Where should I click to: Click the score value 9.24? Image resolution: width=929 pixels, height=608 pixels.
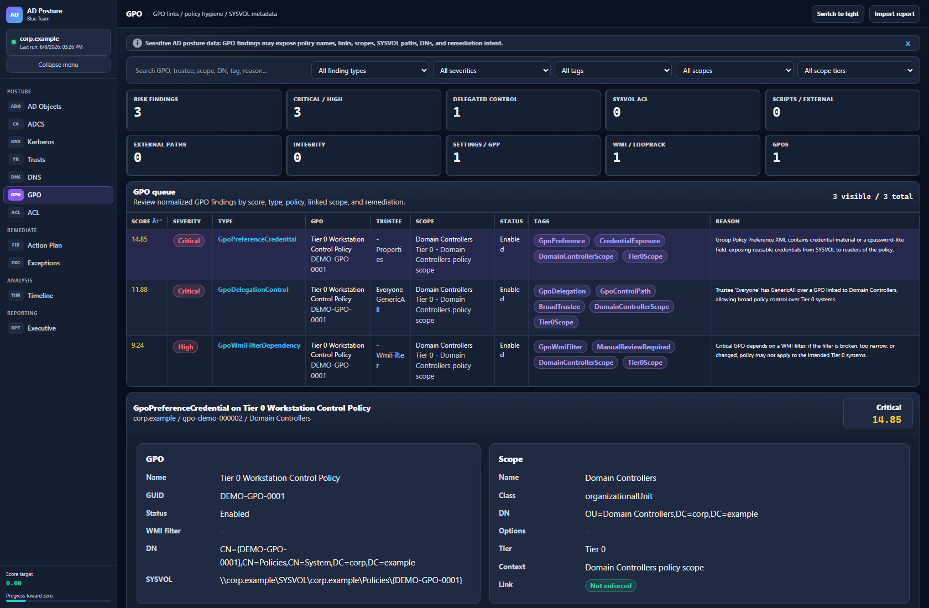[138, 345]
